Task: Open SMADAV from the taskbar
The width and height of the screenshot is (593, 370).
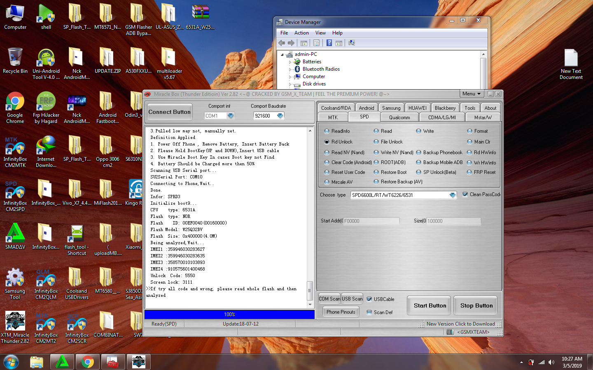Action: tap(62, 362)
